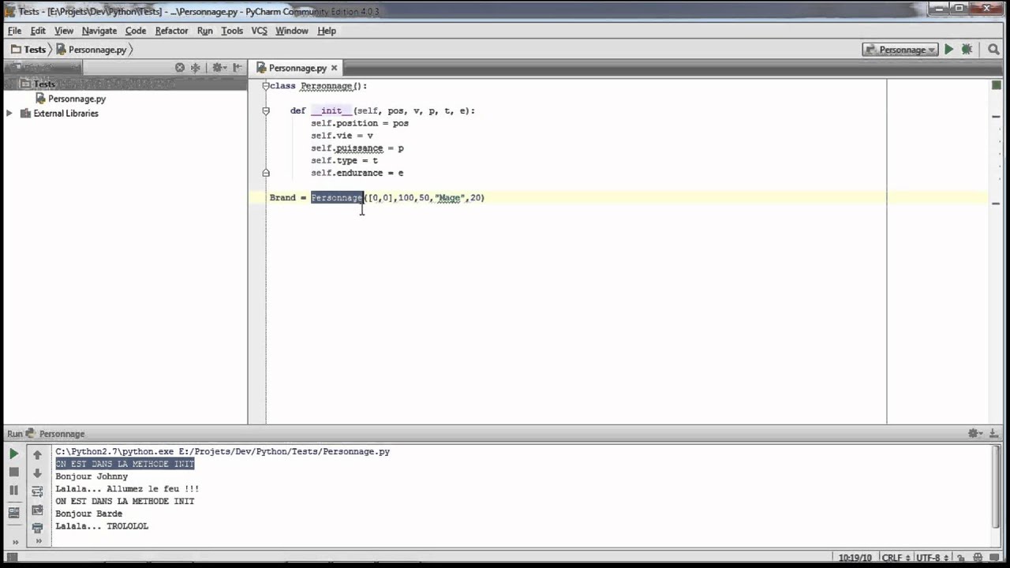Open the Edit menu

(x=38, y=31)
